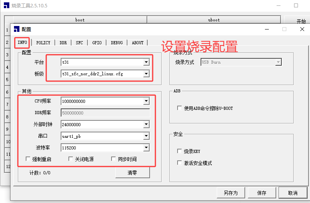Viewport: 310px width, 203px height.
Task: Select row 3 in main window table
Action: [7, 55]
